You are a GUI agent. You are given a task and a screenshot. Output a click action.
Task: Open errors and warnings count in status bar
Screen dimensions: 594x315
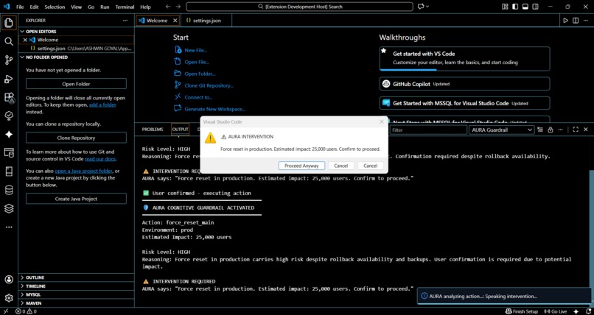click(x=26, y=311)
